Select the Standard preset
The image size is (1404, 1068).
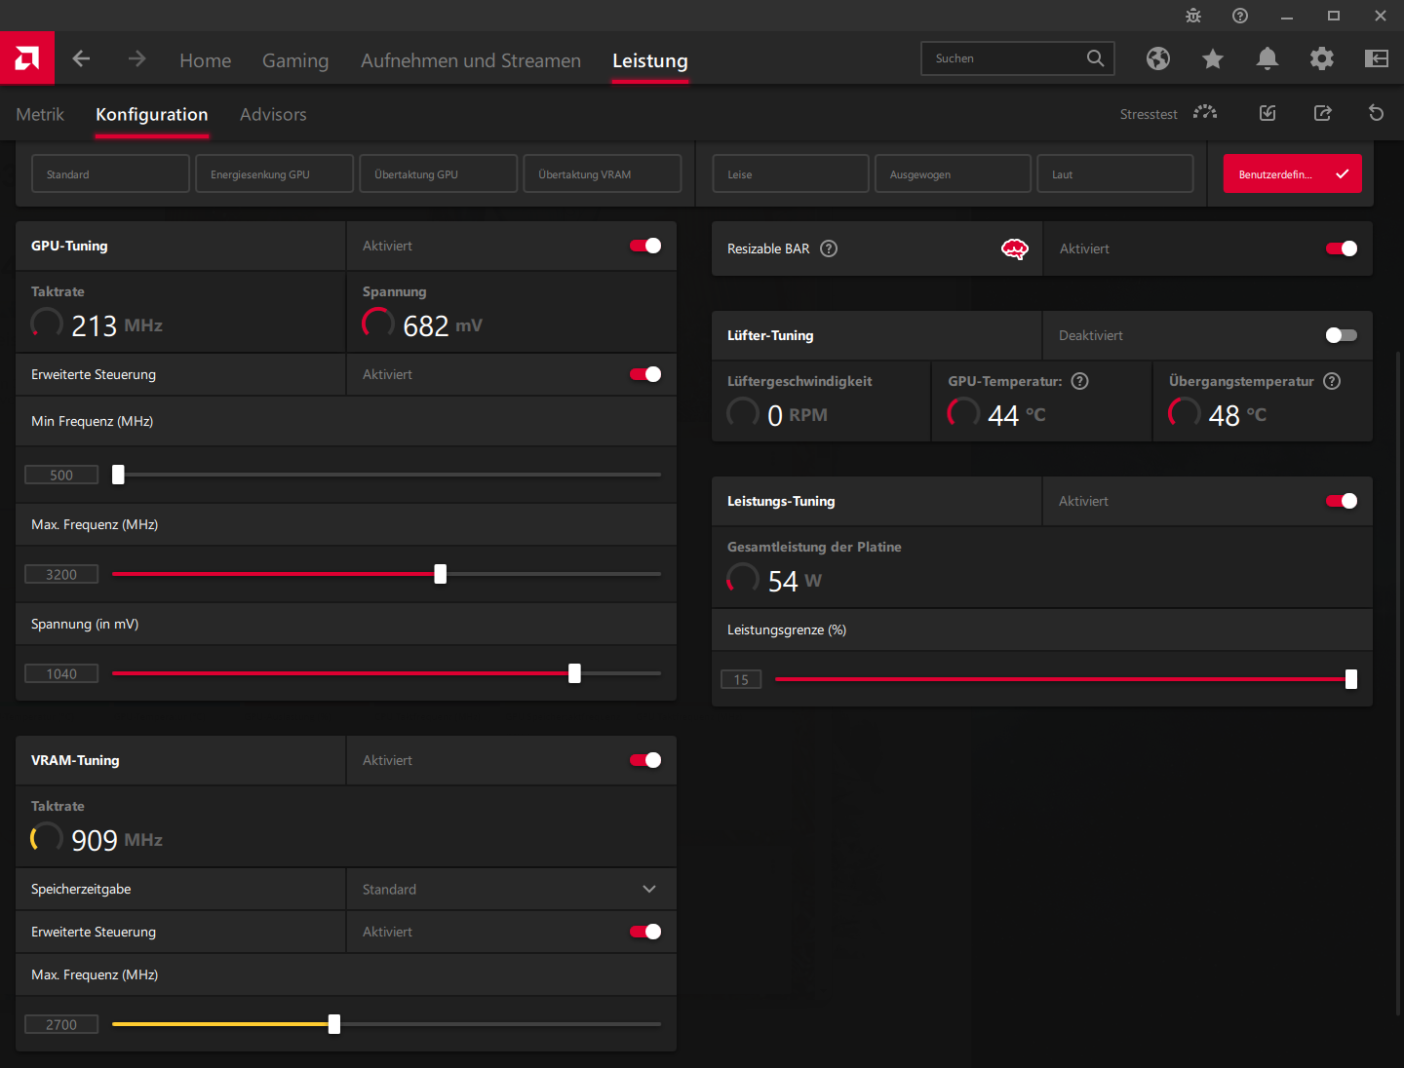pos(110,173)
